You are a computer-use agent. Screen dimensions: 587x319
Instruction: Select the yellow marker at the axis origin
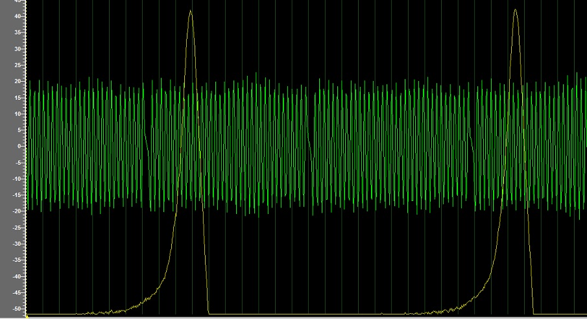tap(27, 317)
